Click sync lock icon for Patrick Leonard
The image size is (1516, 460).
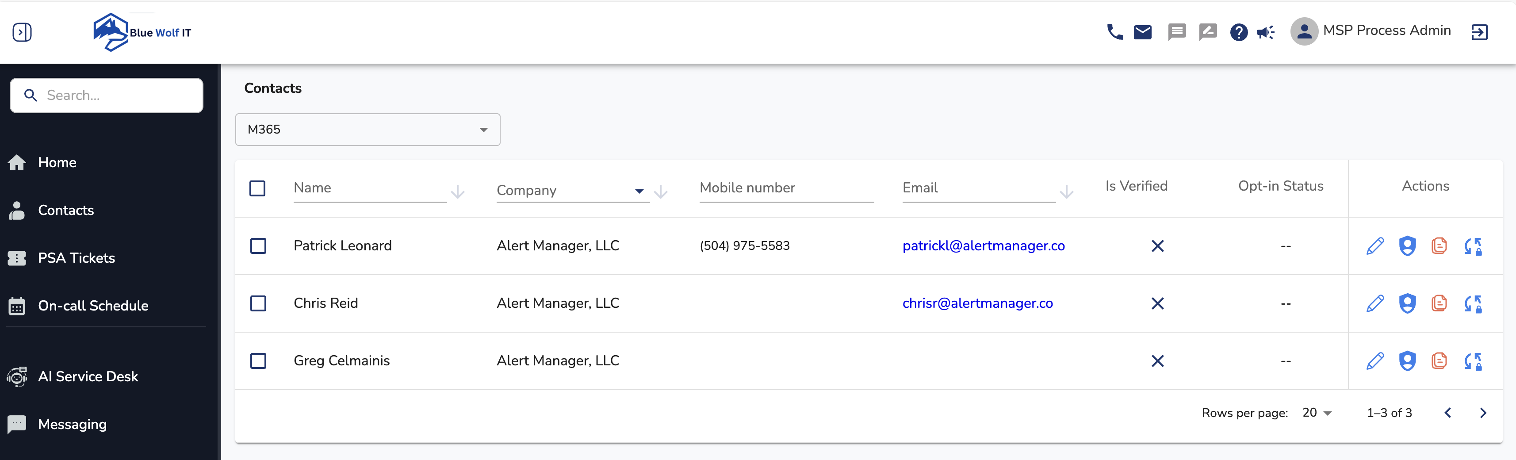click(x=1473, y=246)
